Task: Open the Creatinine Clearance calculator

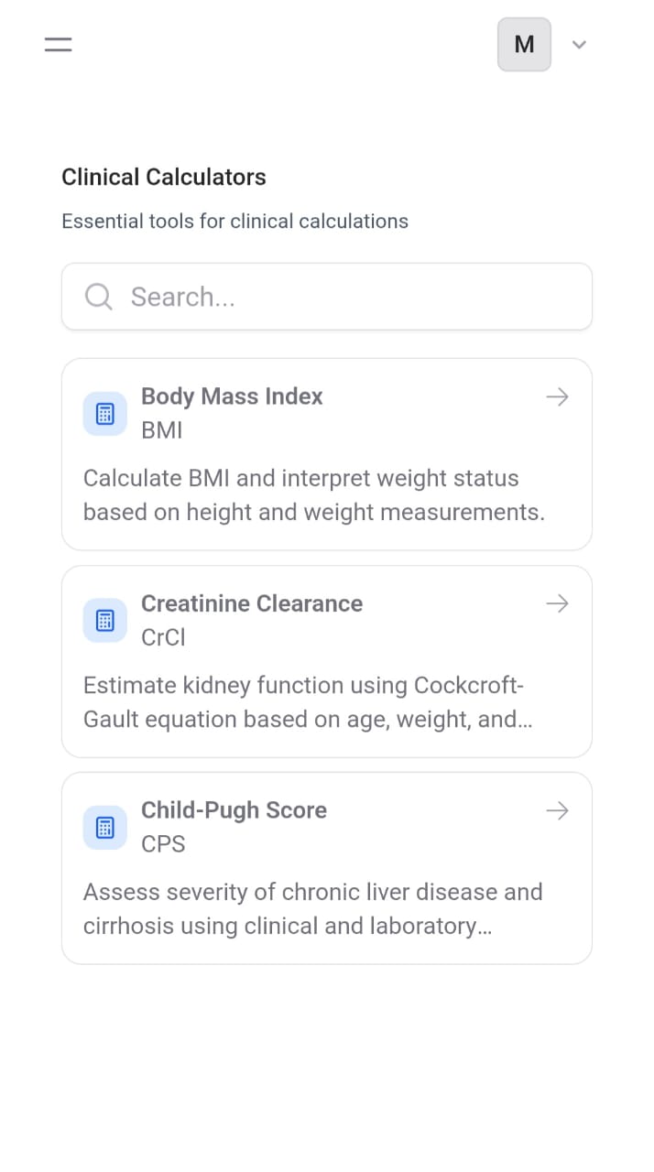Action: pyautogui.click(x=327, y=660)
